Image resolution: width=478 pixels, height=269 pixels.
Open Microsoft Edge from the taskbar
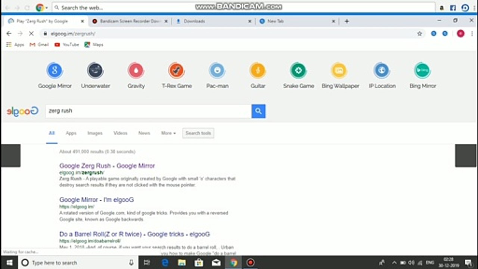(x=165, y=263)
